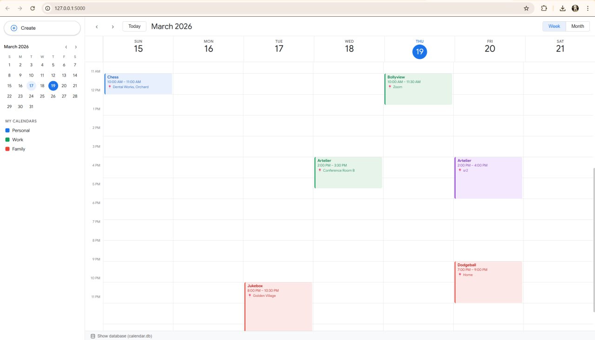Show previous month in the mini calendar
Image resolution: width=595 pixels, height=340 pixels.
(x=66, y=47)
